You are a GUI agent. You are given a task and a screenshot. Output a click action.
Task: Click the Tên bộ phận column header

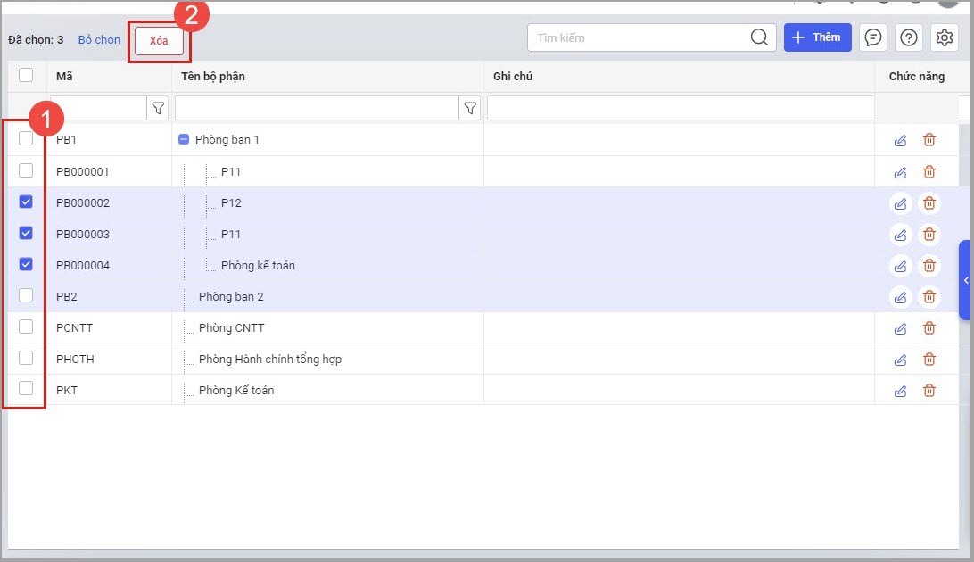click(x=213, y=77)
